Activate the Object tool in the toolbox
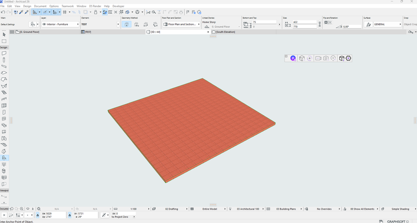 (x=4, y=158)
